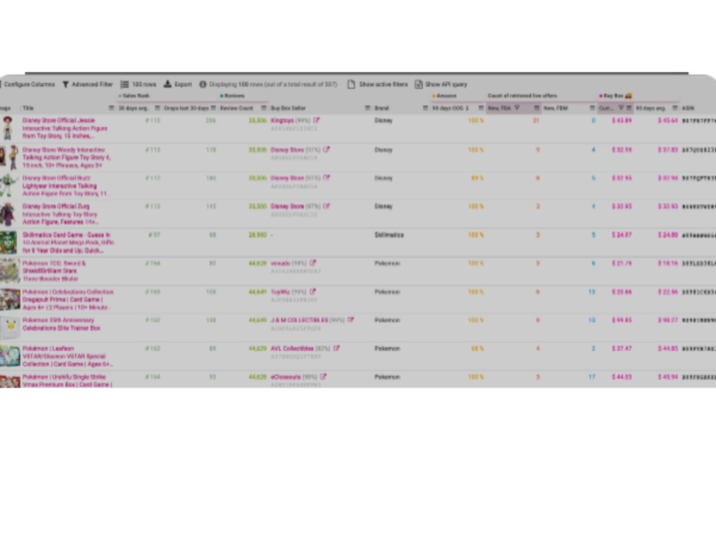Open AVL Collectibles seller link

coord(292,349)
